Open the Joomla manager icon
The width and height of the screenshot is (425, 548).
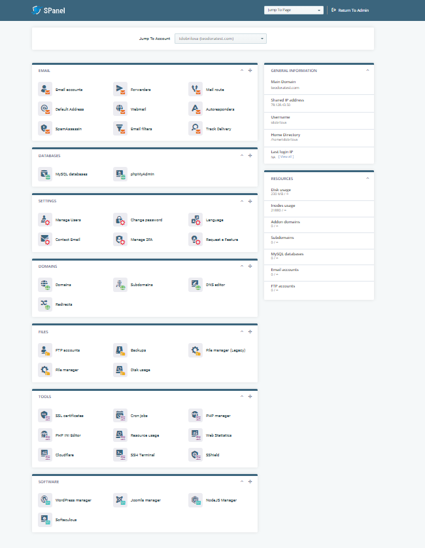click(120, 500)
